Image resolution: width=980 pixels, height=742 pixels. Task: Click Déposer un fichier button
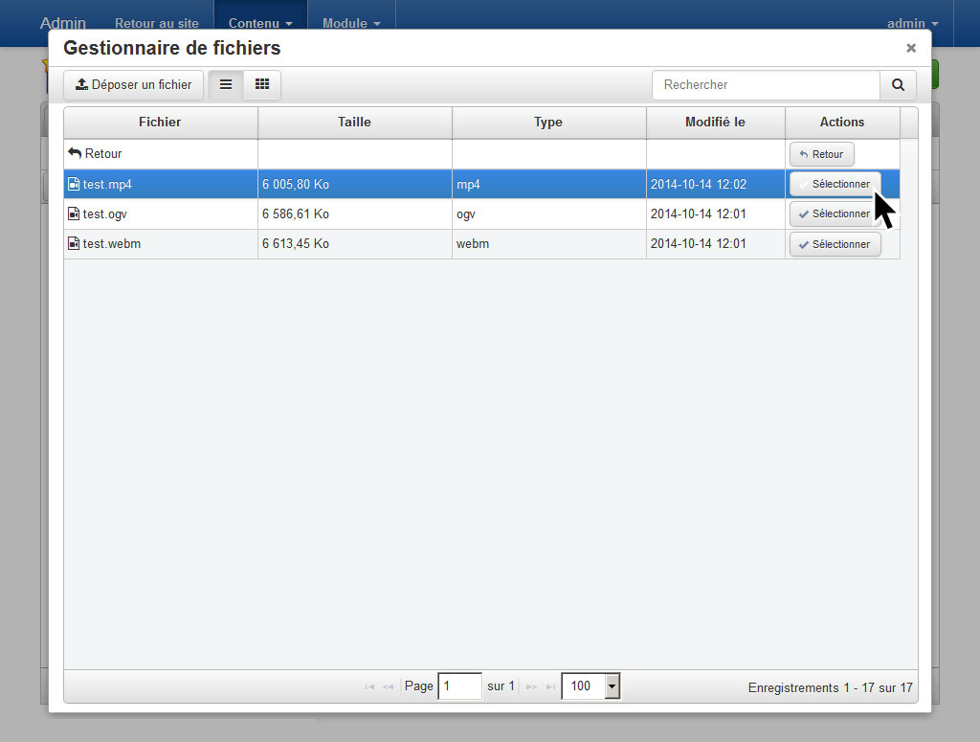(x=134, y=84)
